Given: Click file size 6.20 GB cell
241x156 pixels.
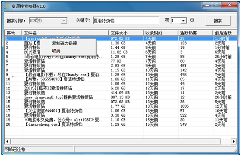Looking at the screenshot, I should pyautogui.click(x=118, y=88).
